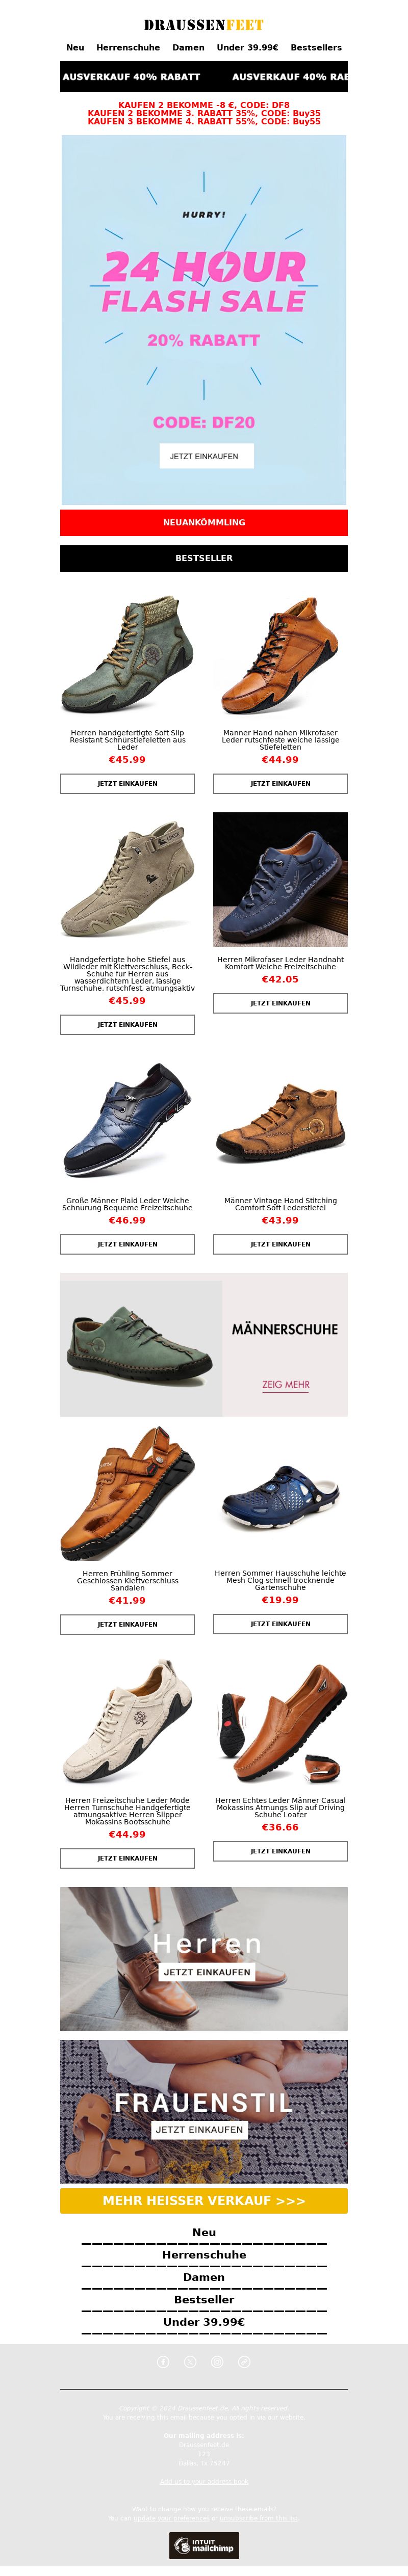Open Bestsellers in the top navigation
The image size is (408, 2576).
316,47
